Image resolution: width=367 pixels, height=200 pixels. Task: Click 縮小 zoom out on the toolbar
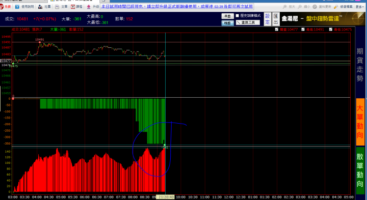[304, 7]
